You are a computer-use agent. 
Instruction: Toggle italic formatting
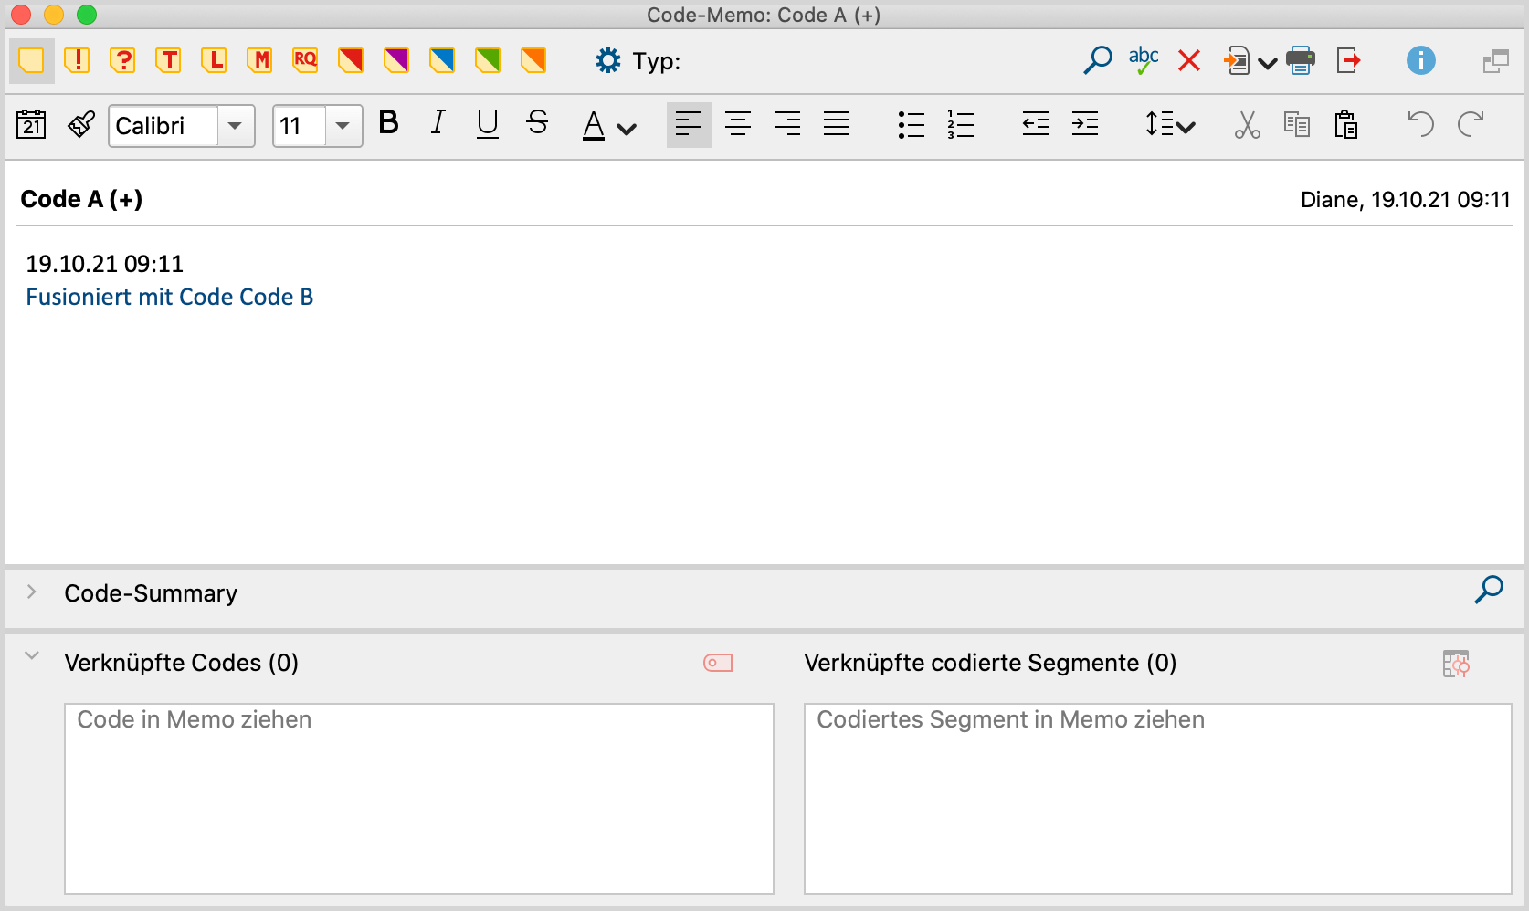tap(438, 122)
